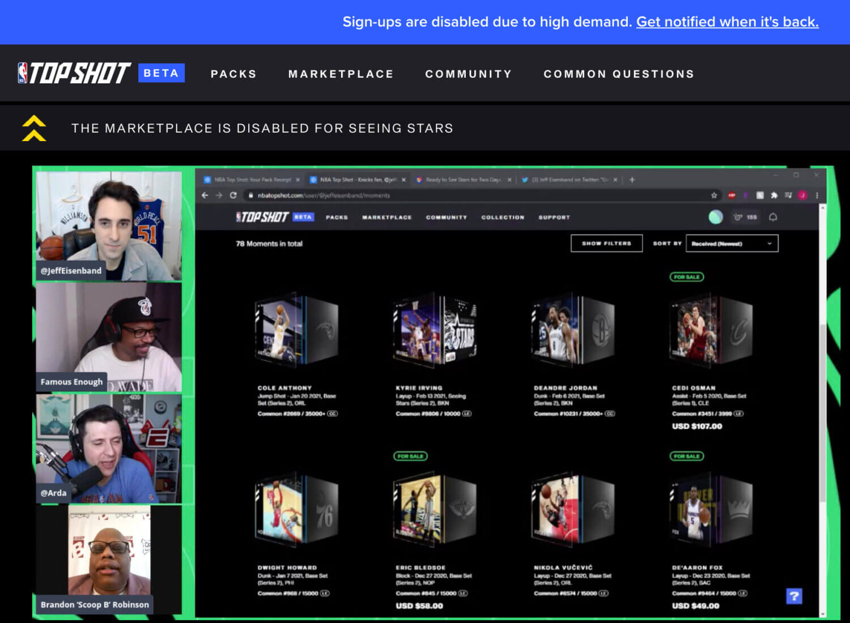Viewport: 850px width, 623px height.
Task: Click FOR SALE badge above De'Aaron Fox
Action: (687, 456)
